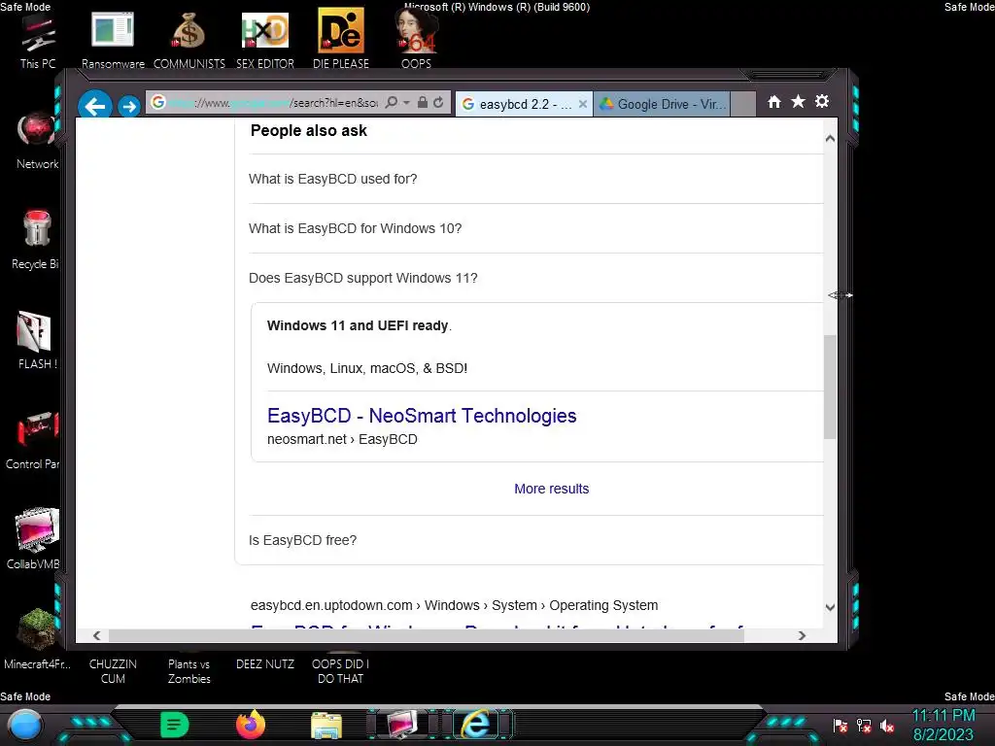Click easybcd.en.uptodown.com result breadcrumb
Screen dimensions: 995x746
coord(454,605)
